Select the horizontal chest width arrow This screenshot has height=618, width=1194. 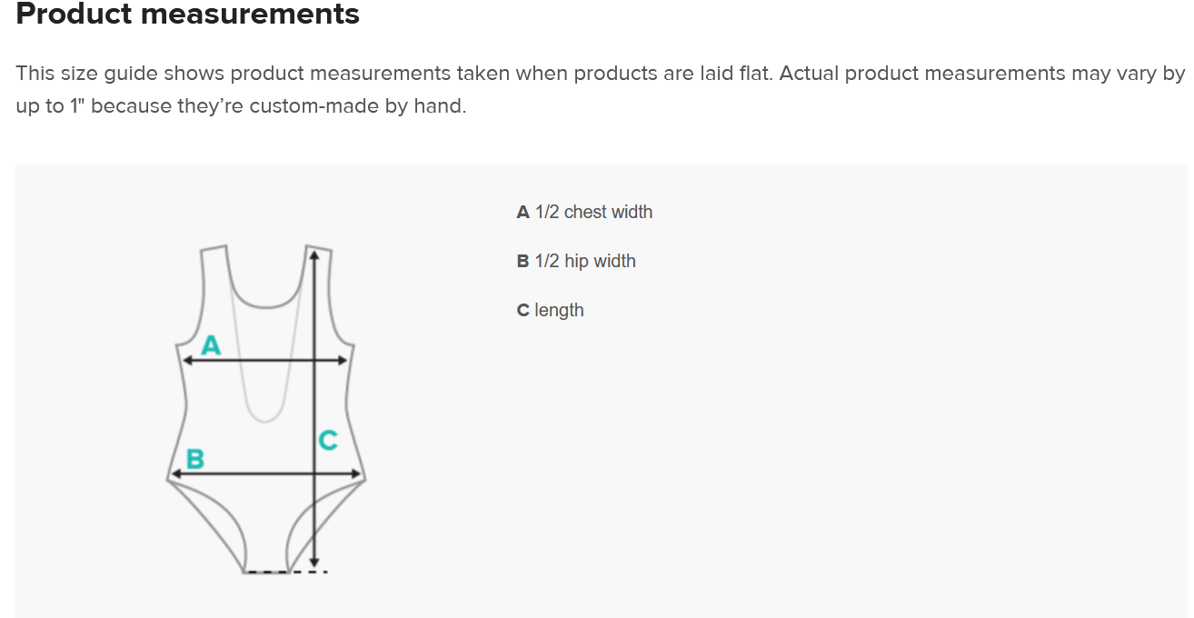(x=265, y=361)
